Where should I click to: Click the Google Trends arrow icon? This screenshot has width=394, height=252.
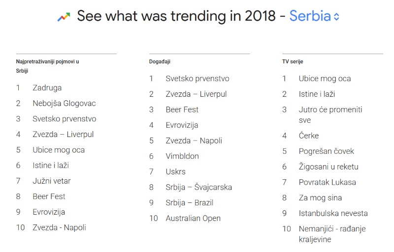point(64,17)
